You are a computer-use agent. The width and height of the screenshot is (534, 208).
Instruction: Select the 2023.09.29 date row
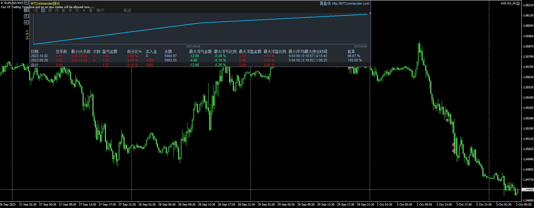click(39, 60)
